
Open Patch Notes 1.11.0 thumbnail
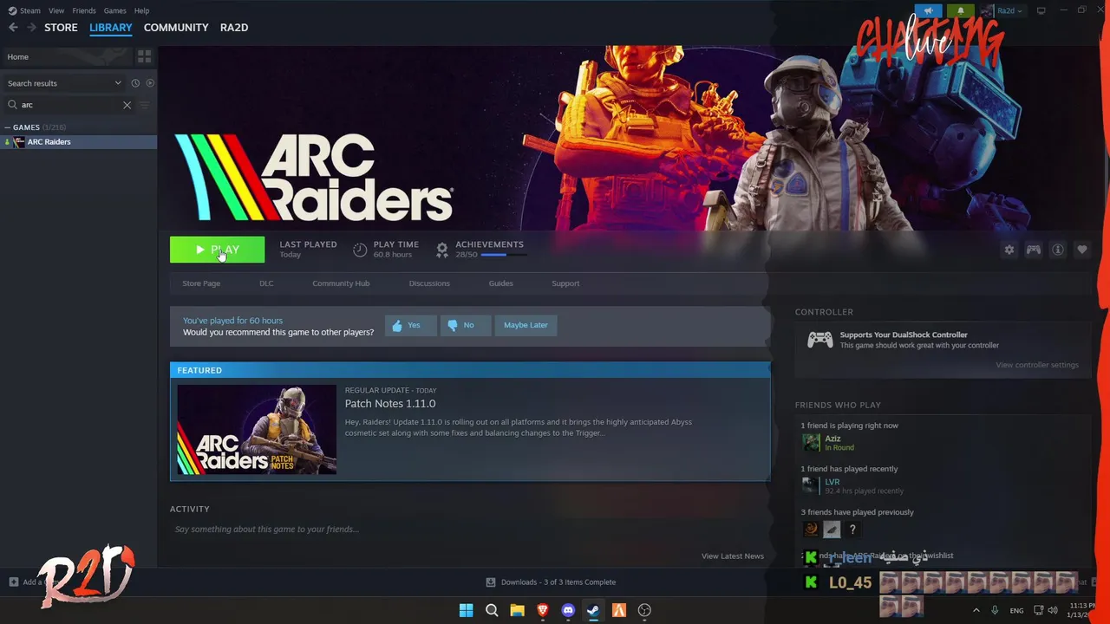point(257,430)
